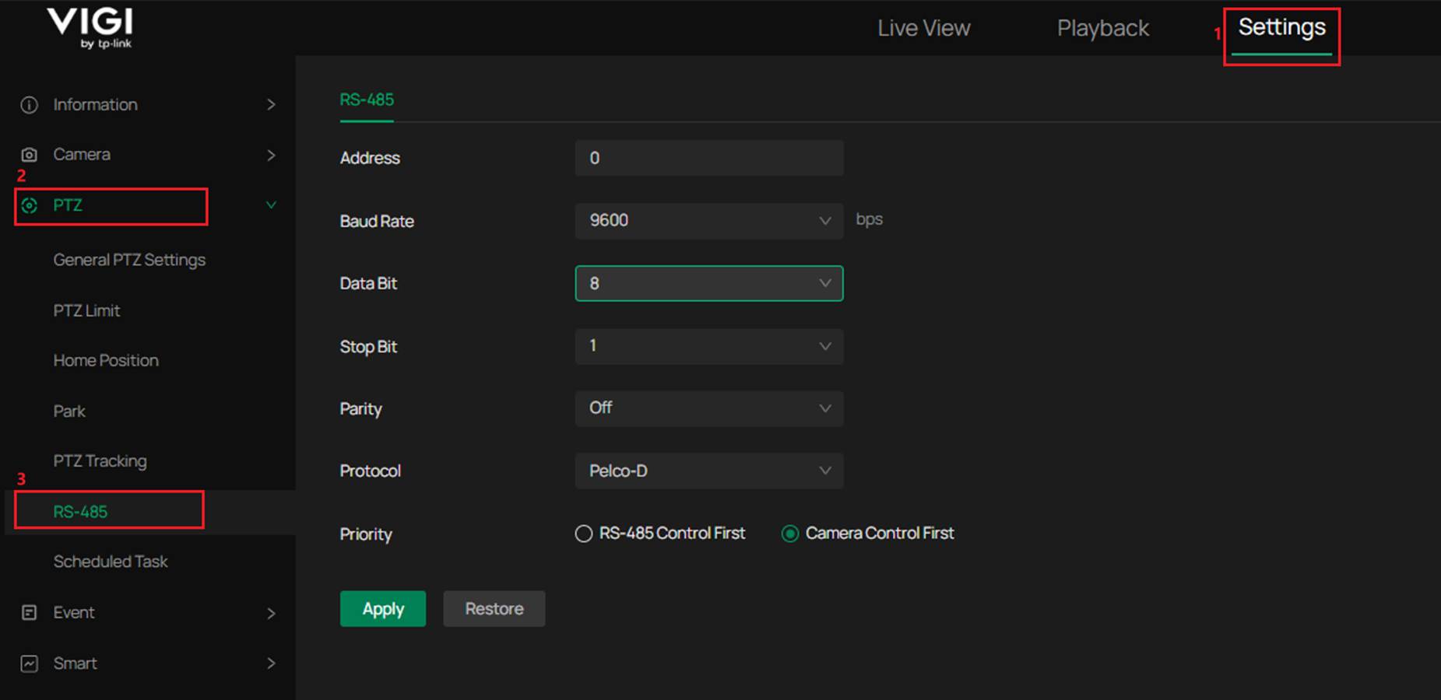Open the Event section icon
1441x700 pixels.
click(28, 612)
